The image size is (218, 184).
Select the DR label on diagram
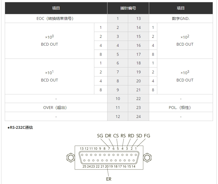point(108,136)
